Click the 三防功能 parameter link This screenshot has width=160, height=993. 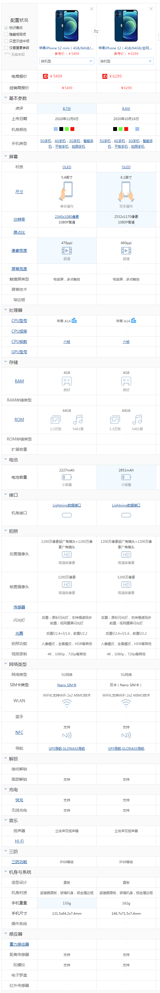[x=19, y=861]
